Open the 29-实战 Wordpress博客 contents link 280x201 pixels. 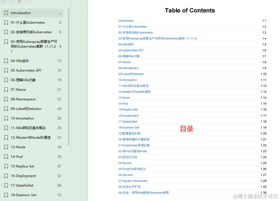point(143,193)
